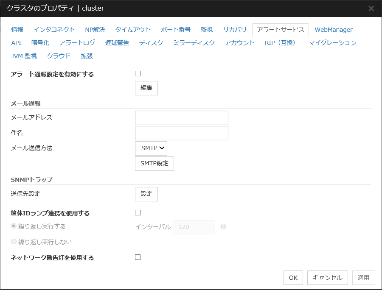Click the キャンセル button
Viewport: 382px width, 290px height.
pos(327,278)
